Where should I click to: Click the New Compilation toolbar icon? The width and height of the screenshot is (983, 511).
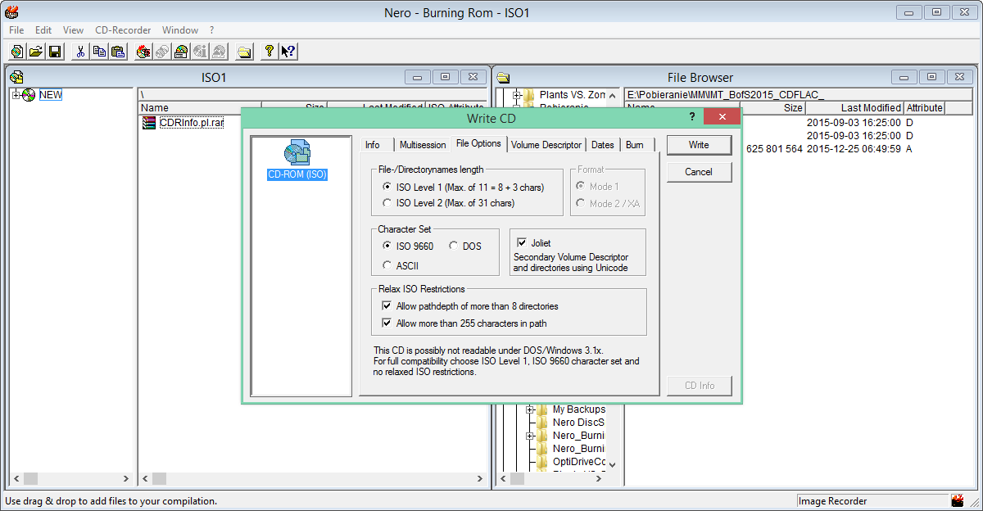(x=18, y=52)
